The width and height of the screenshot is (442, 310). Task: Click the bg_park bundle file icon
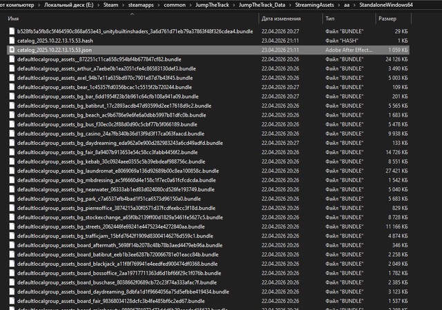point(12,199)
